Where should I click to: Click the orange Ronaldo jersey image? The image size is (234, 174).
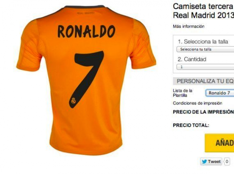click(86, 80)
